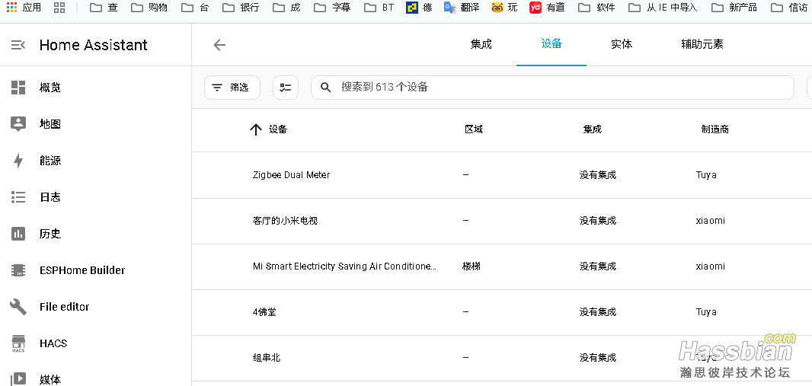Open the 日志 logbook page

(96, 197)
